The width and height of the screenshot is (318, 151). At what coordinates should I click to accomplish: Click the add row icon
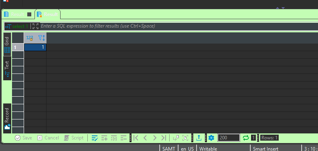104,138
